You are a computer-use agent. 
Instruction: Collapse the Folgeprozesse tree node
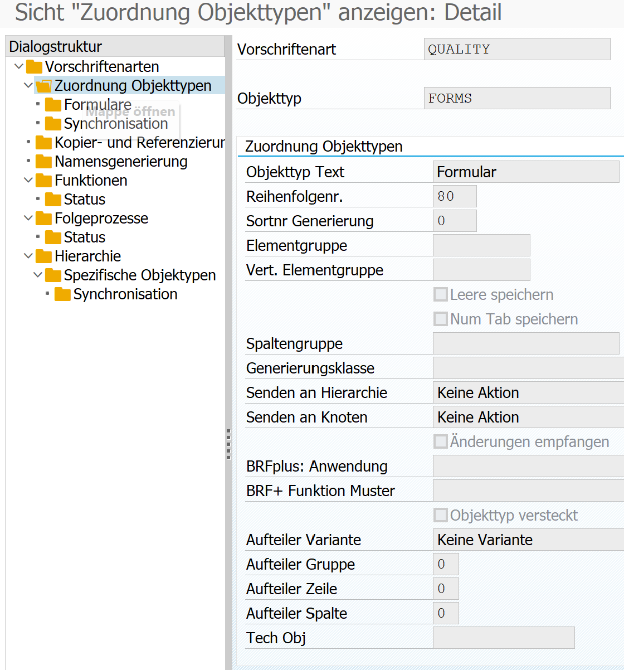[28, 219]
